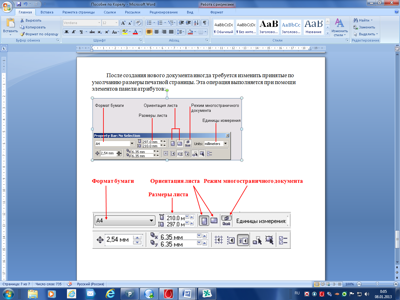Image resolution: width=400 pixels, height=300 pixels.
Task: Undo the last action in Quick Access toolbar
Action: point(26,4)
